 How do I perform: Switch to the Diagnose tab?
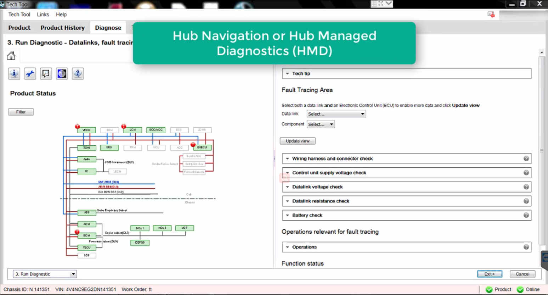tap(108, 28)
